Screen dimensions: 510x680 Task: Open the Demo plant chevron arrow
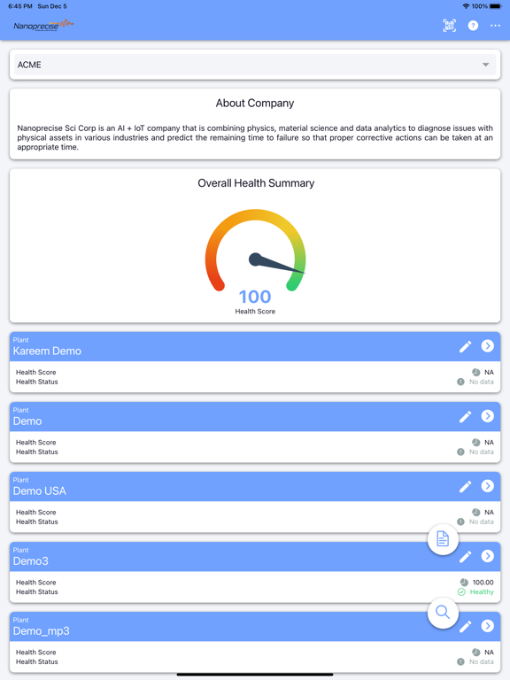coord(488,416)
